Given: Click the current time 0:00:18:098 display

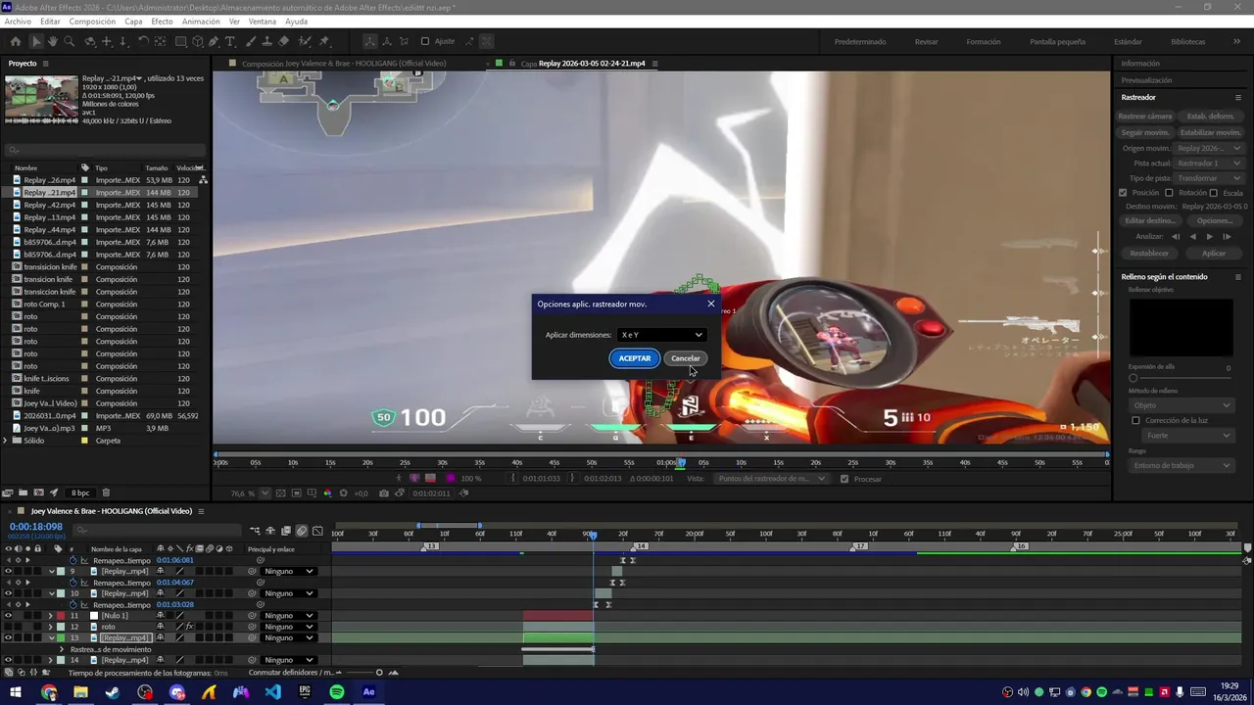Looking at the screenshot, I should point(36,527).
